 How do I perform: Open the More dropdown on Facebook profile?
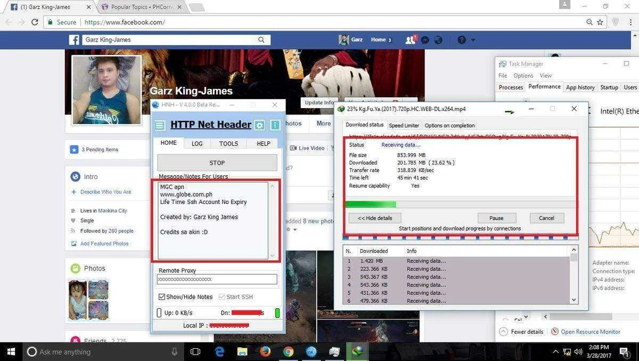(323, 124)
